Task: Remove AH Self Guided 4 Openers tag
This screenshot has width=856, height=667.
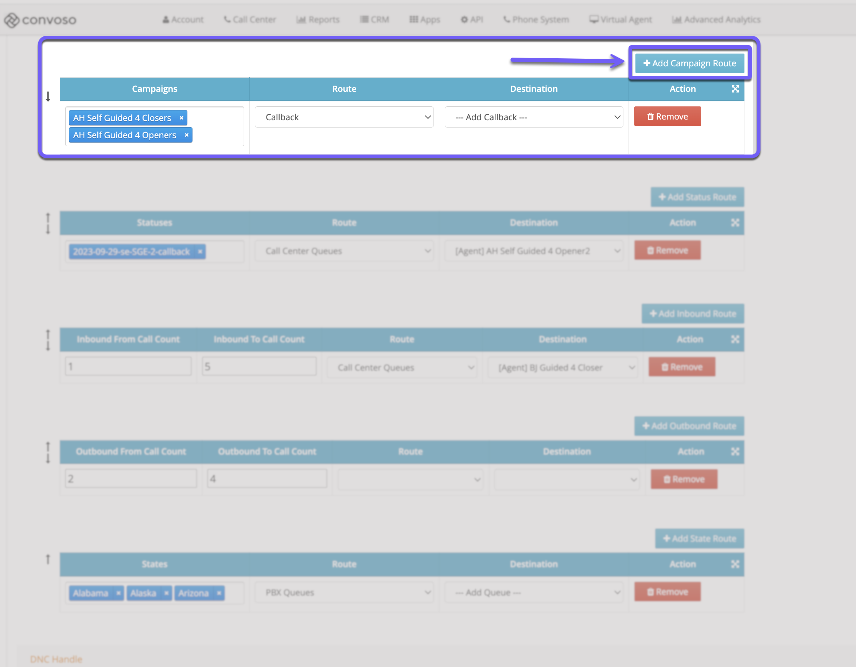Action: click(187, 135)
